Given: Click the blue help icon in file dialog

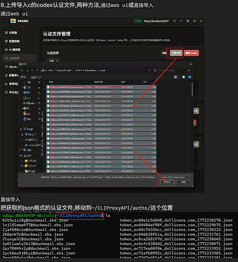Looking at the screenshot, I should (190, 77).
